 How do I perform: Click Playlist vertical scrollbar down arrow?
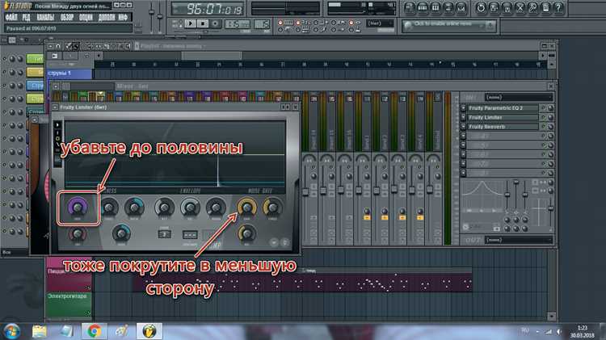(x=552, y=317)
